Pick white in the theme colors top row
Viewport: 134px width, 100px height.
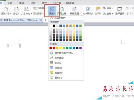[51, 26]
